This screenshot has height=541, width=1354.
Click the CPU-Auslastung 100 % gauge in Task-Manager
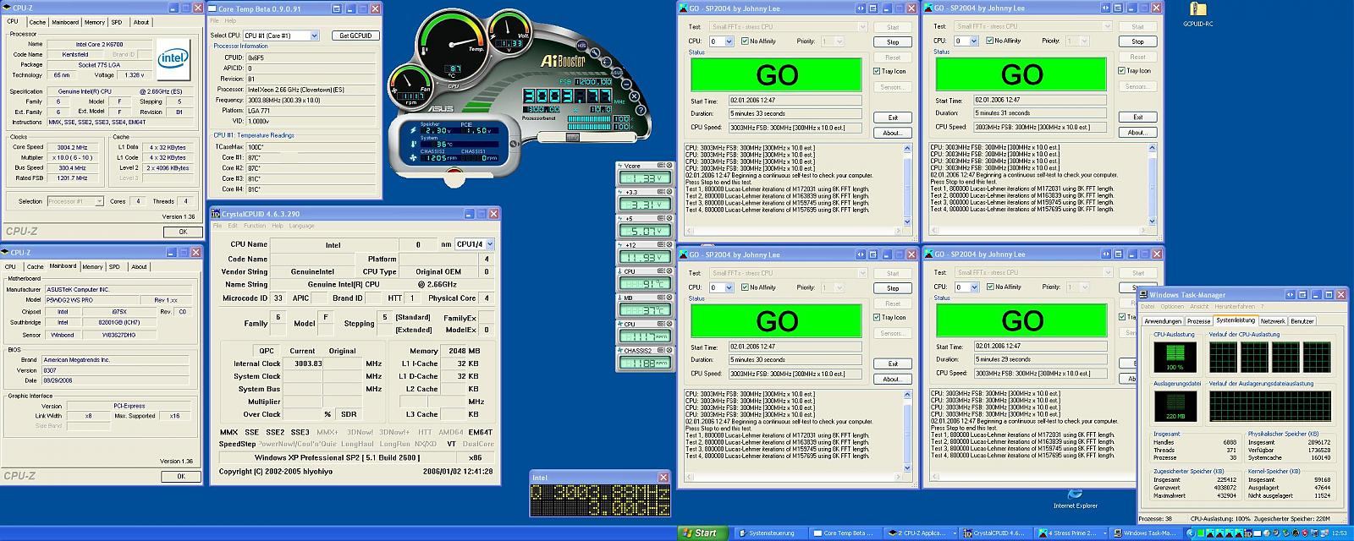click(1175, 357)
